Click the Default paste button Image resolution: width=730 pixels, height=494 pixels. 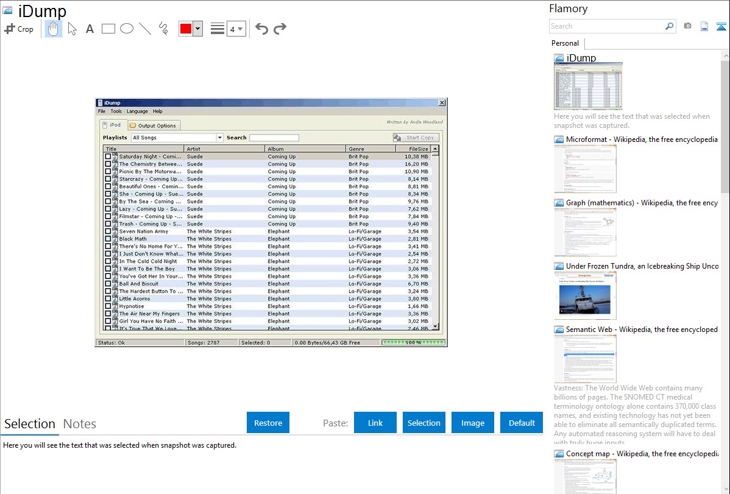tap(522, 423)
